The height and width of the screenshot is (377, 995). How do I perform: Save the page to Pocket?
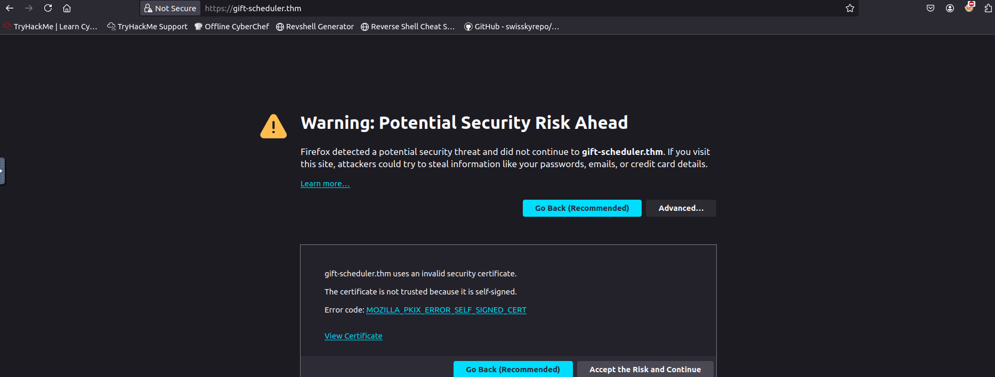[x=931, y=8]
